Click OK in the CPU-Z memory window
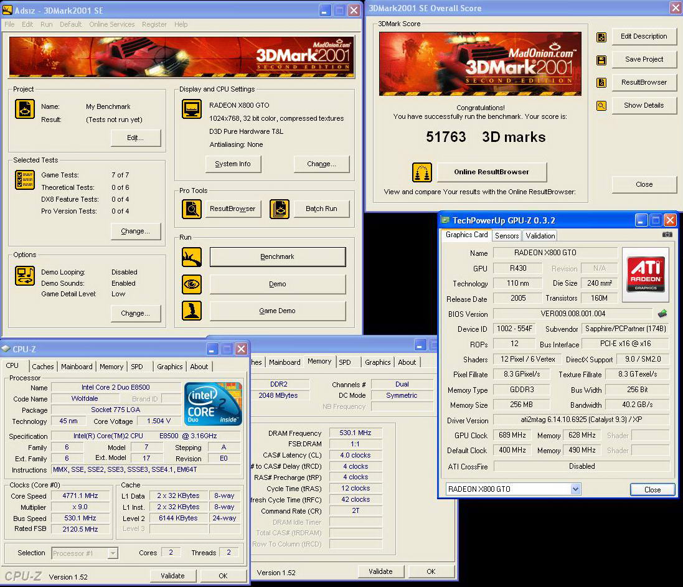Screen dimensions: 683x587 (x=431, y=571)
